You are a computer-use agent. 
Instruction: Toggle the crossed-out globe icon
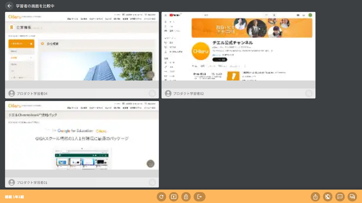coord(327,197)
